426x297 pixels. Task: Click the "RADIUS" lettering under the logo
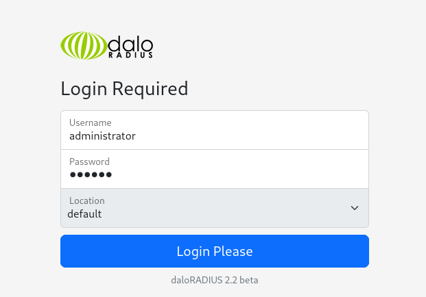[130, 55]
